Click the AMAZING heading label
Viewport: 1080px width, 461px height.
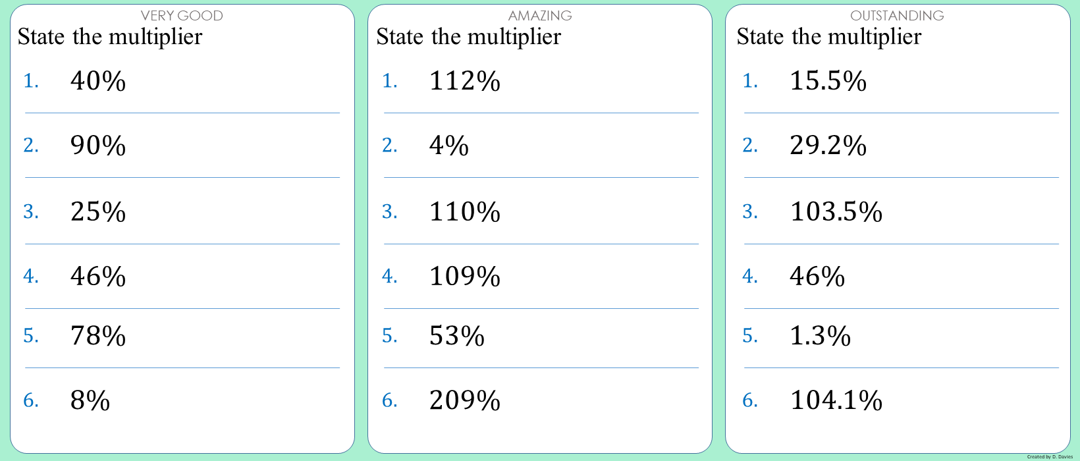[540, 15]
